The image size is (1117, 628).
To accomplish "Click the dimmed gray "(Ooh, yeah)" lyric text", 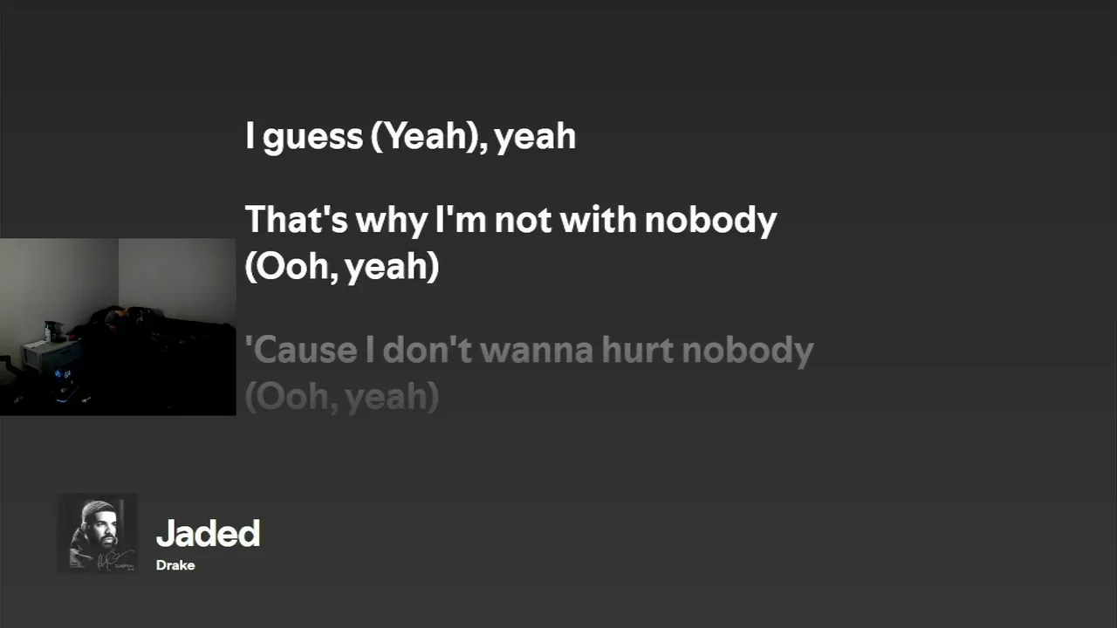I will [341, 398].
